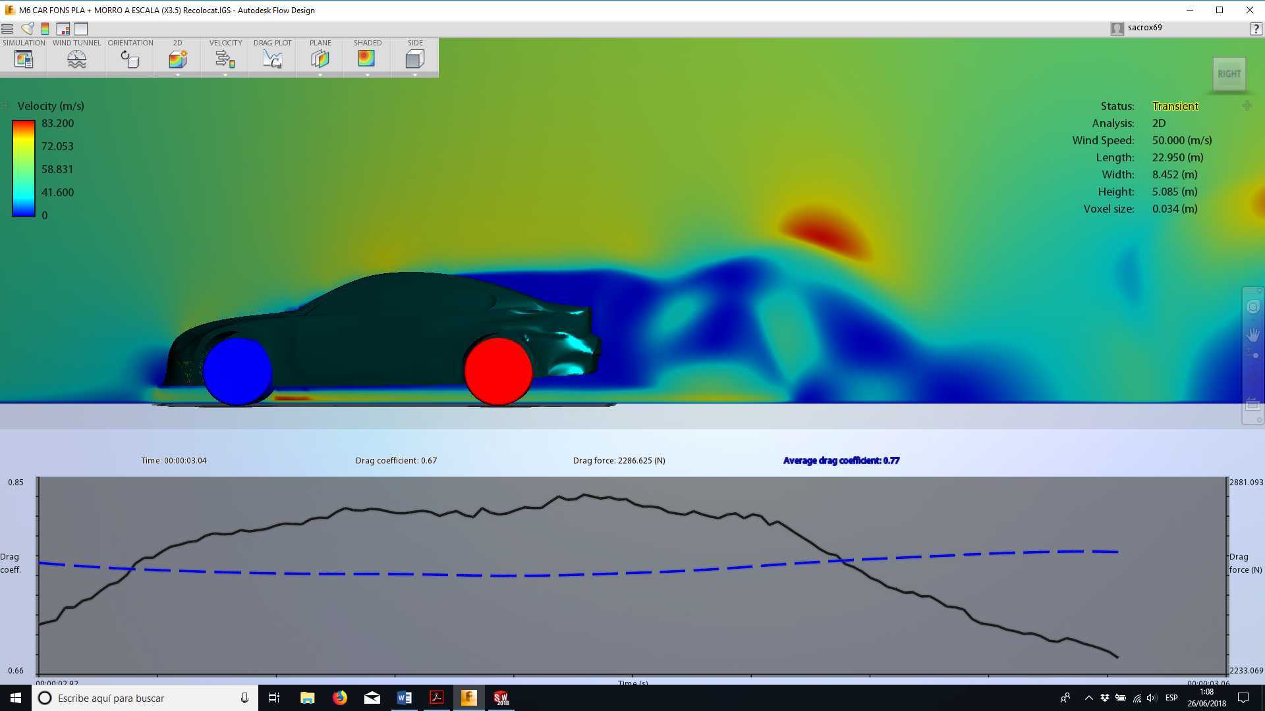Viewport: 1265px width, 711px height.
Task: Toggle the color legend bar icon
Action: 45,28
